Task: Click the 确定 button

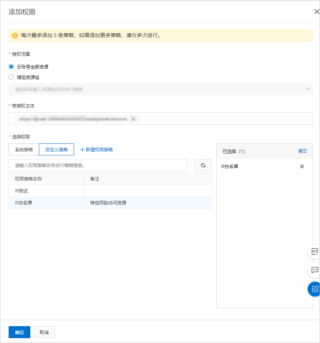Action: (x=19, y=332)
